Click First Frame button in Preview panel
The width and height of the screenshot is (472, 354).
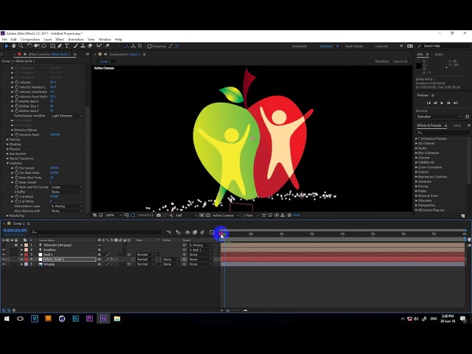tap(428, 103)
